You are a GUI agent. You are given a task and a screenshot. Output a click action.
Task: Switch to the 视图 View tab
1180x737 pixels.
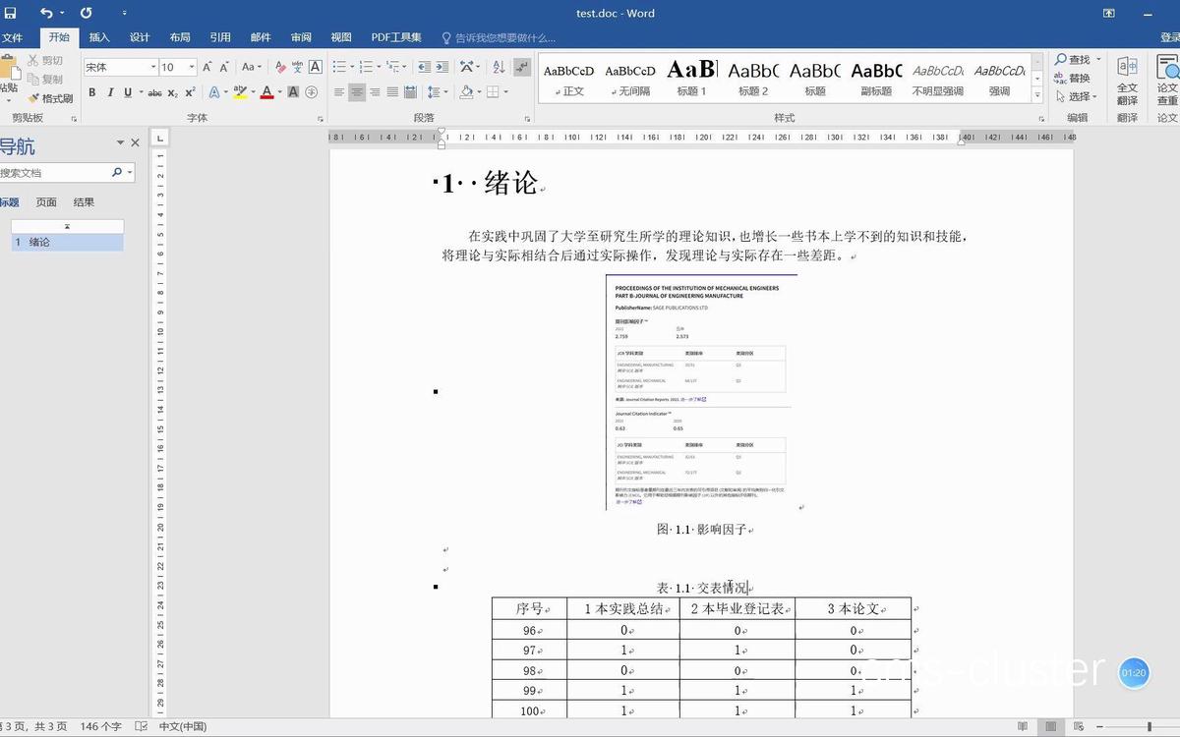(x=341, y=37)
